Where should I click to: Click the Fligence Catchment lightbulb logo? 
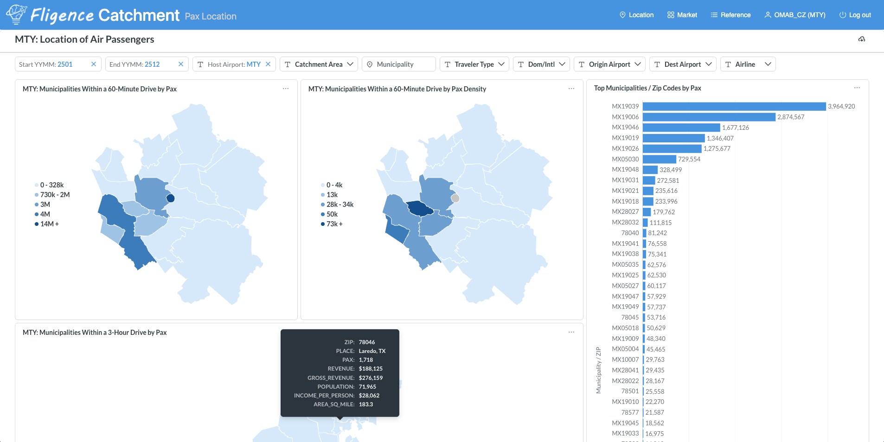(16, 14)
